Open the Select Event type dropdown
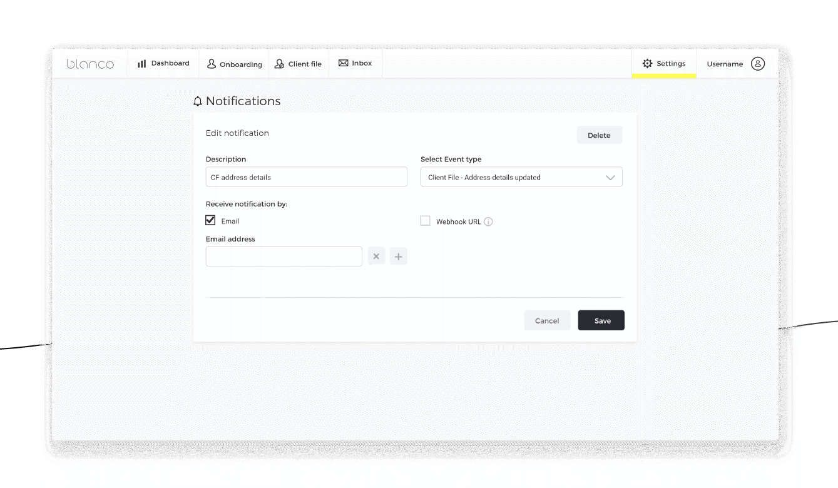Viewport: 838px width, 488px height. [521, 177]
